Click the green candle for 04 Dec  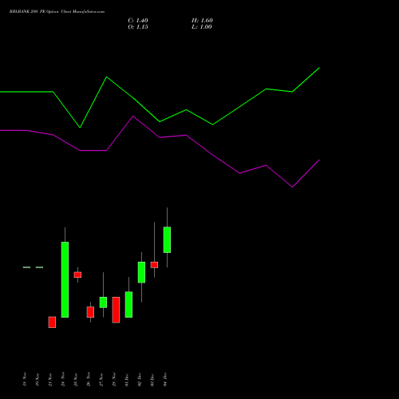[167, 239]
